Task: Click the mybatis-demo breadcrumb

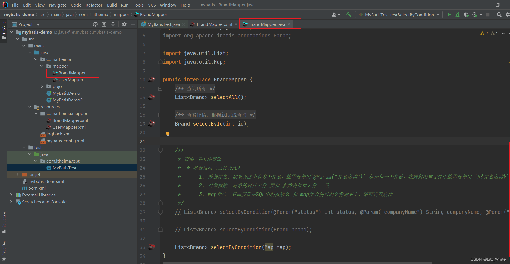Action: [19, 15]
